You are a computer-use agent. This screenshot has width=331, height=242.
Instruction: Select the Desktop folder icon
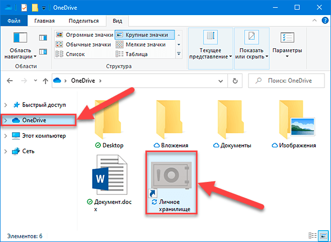click(x=108, y=120)
